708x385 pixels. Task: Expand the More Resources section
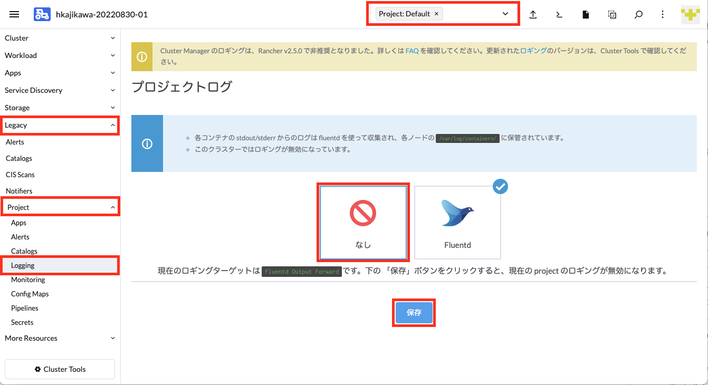point(60,338)
